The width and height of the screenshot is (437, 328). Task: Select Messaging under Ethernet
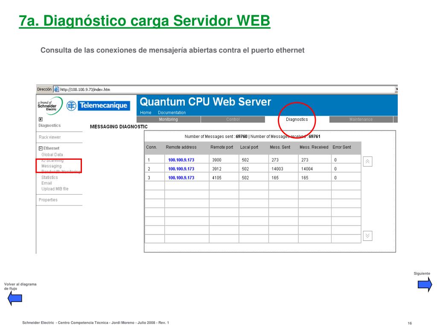tap(52, 166)
